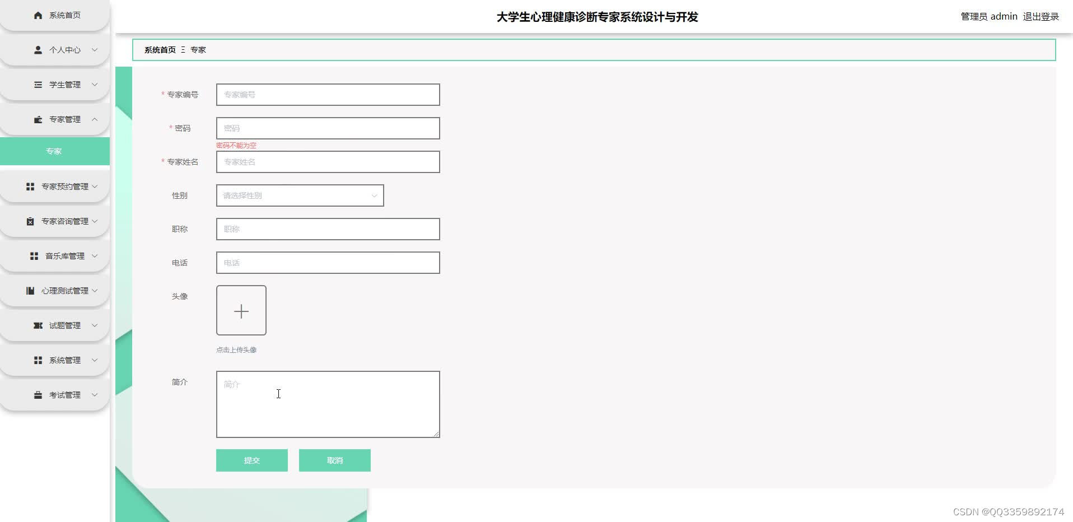The height and width of the screenshot is (522, 1073).
Task: Open the 音乐库管理 menu label
Action: click(x=65, y=256)
